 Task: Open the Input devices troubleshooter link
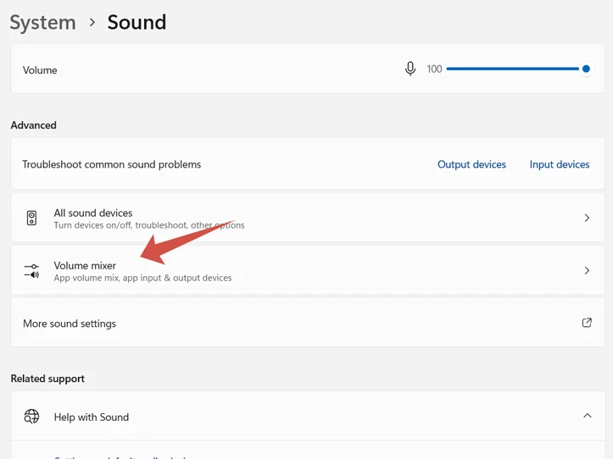[x=559, y=164]
